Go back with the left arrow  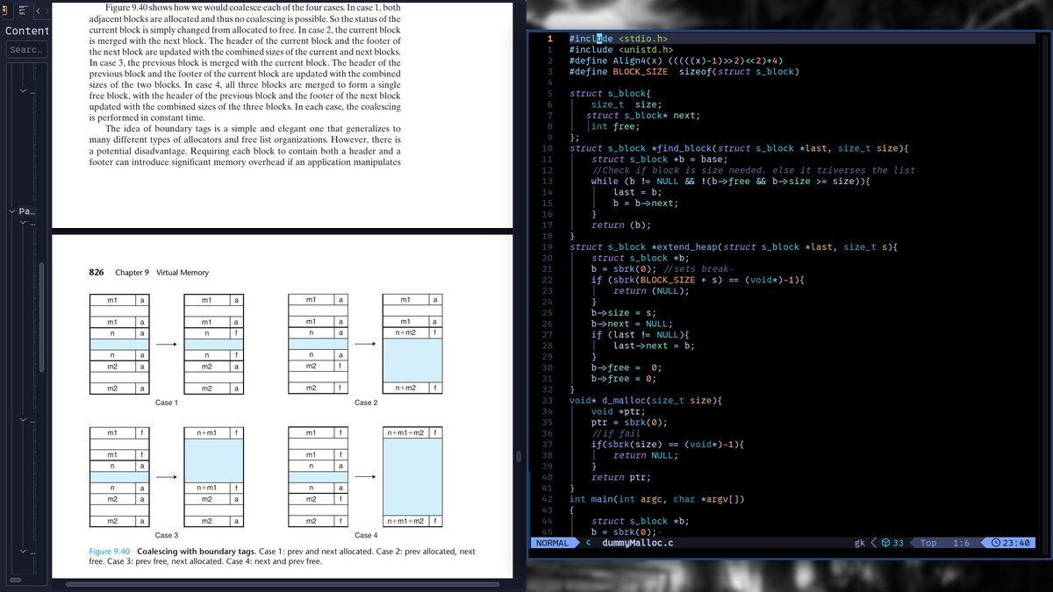coord(37,10)
